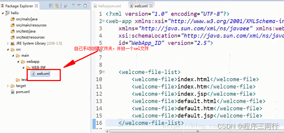The height and width of the screenshot is (133, 284).
Task: Click the editor horizontal scrollbar
Action: point(197,131)
